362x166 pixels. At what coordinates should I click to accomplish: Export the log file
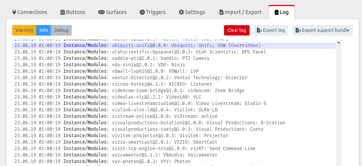coord(271,30)
